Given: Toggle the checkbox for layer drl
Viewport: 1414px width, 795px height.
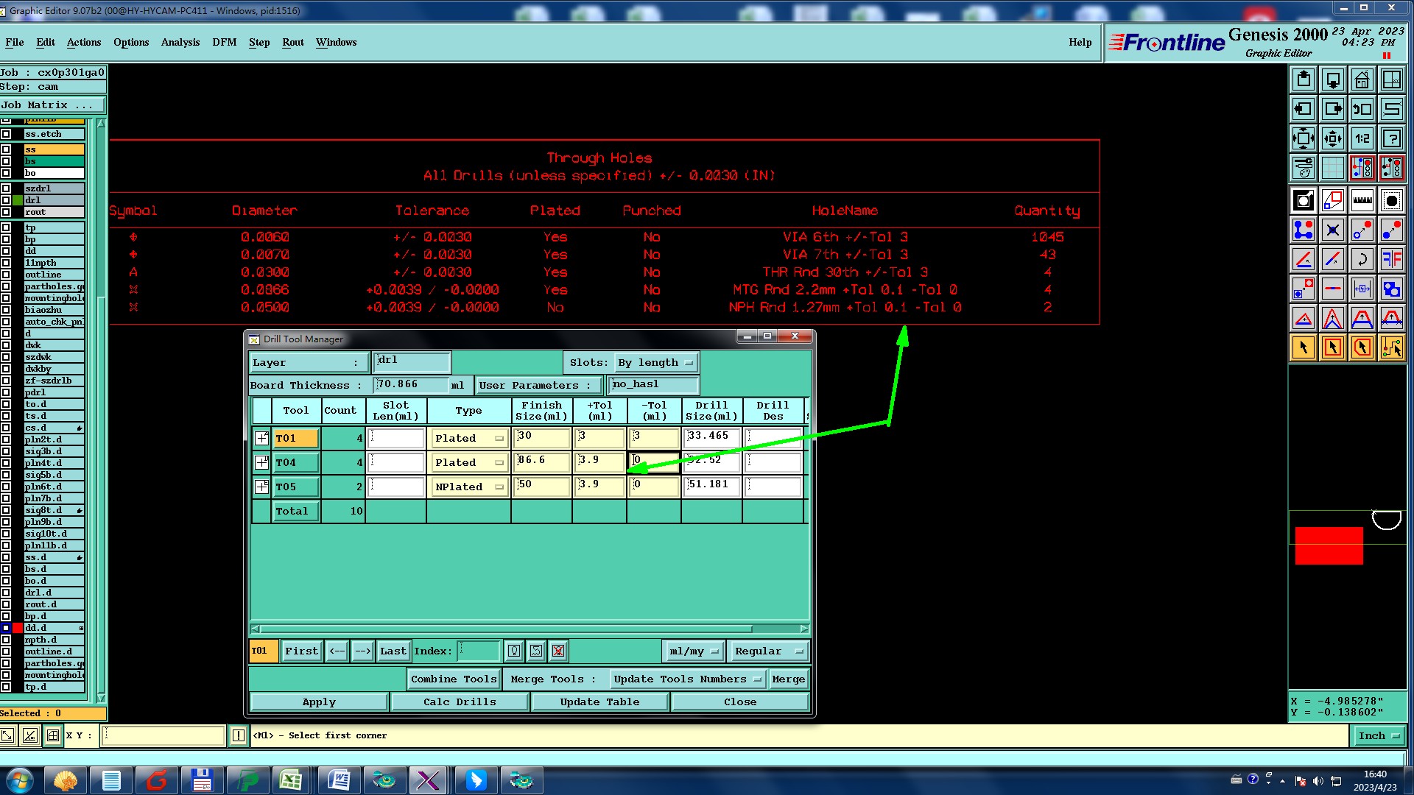Looking at the screenshot, I should (x=6, y=200).
